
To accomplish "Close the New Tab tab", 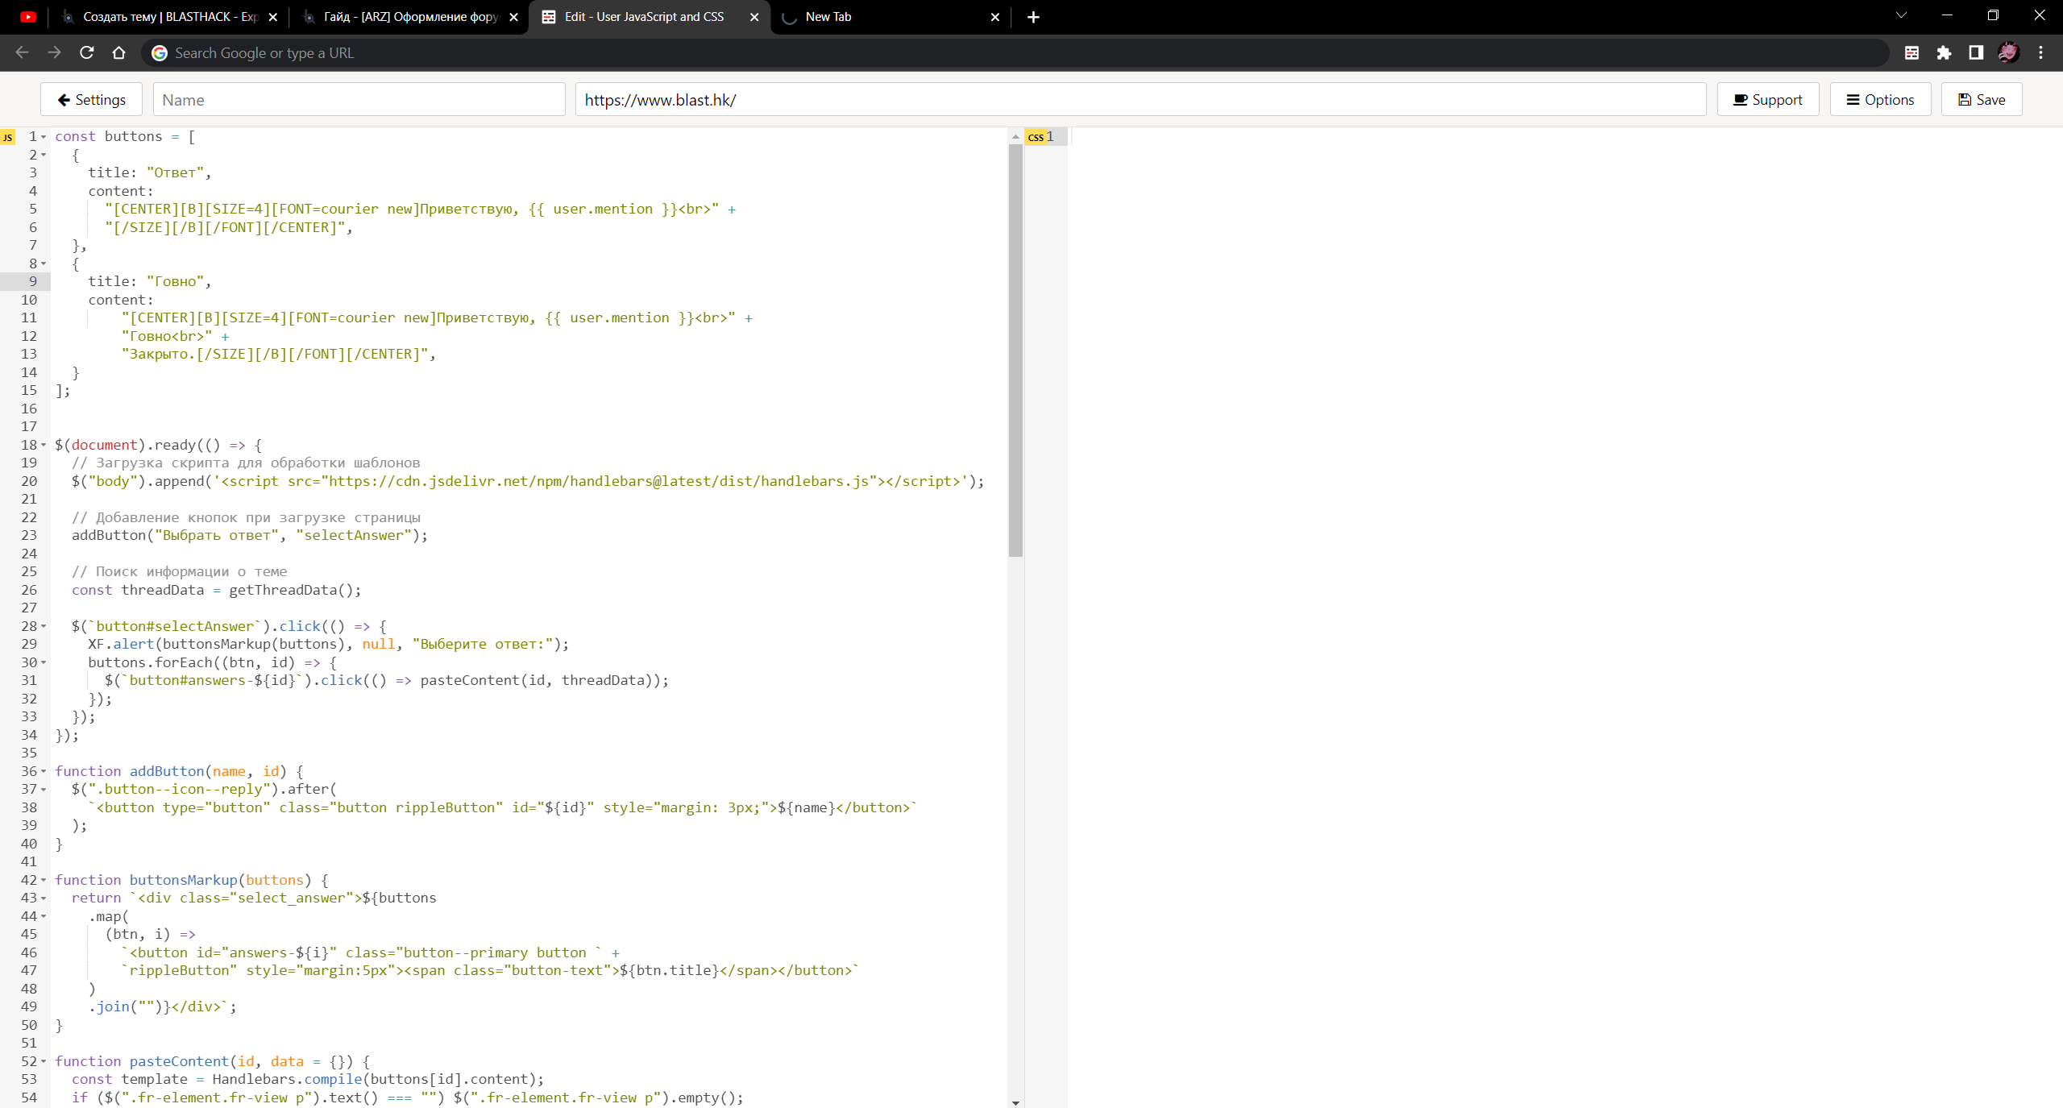I will point(994,17).
